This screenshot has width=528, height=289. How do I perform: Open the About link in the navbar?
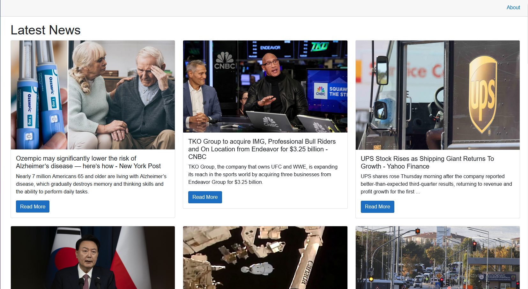[513, 7]
